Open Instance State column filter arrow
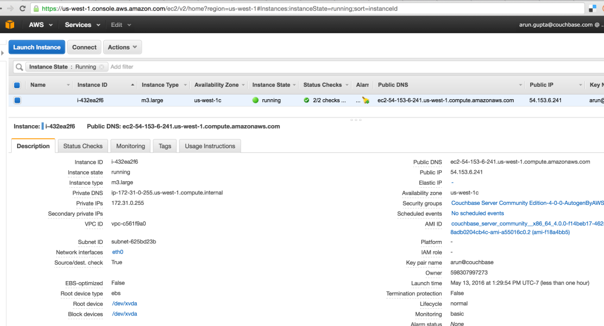The width and height of the screenshot is (604, 326). 294,85
